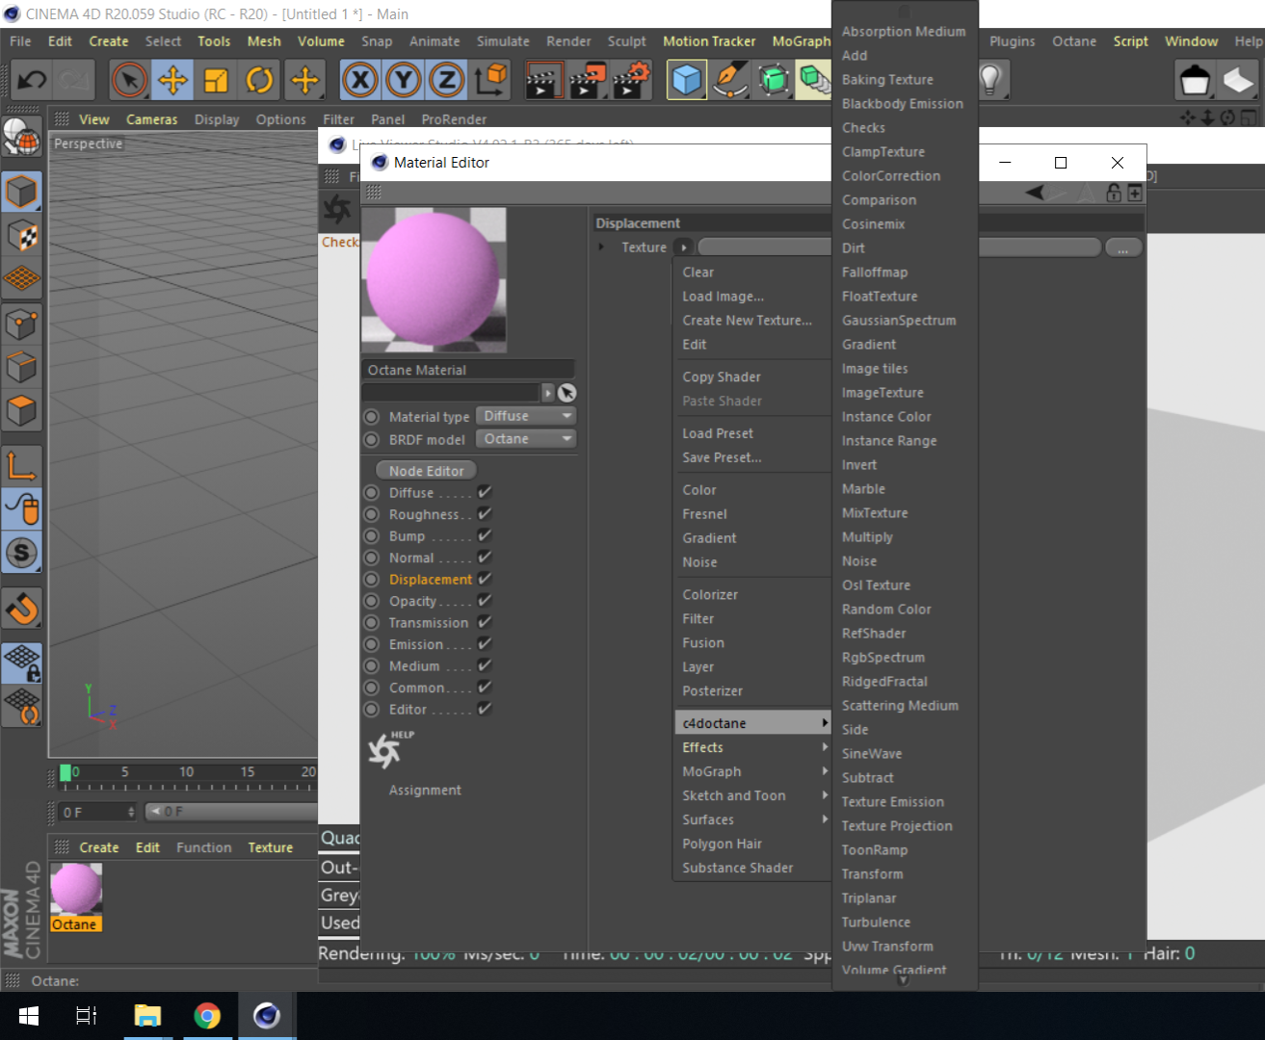
Task: Add a Light object
Action: [991, 80]
